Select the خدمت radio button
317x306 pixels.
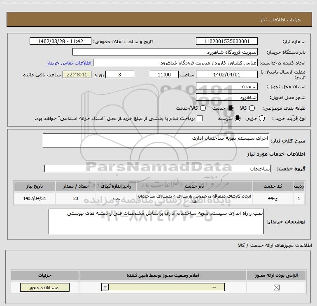(x=231, y=108)
